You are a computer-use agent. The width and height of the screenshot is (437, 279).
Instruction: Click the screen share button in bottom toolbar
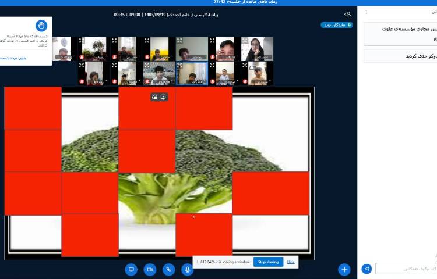coord(131,269)
